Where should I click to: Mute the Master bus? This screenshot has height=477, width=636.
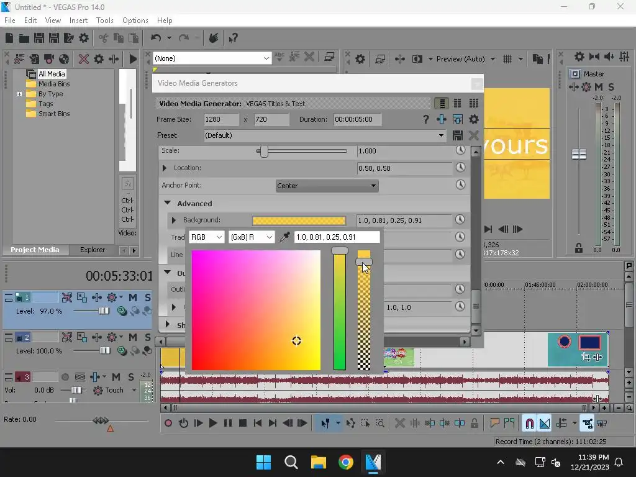599,87
